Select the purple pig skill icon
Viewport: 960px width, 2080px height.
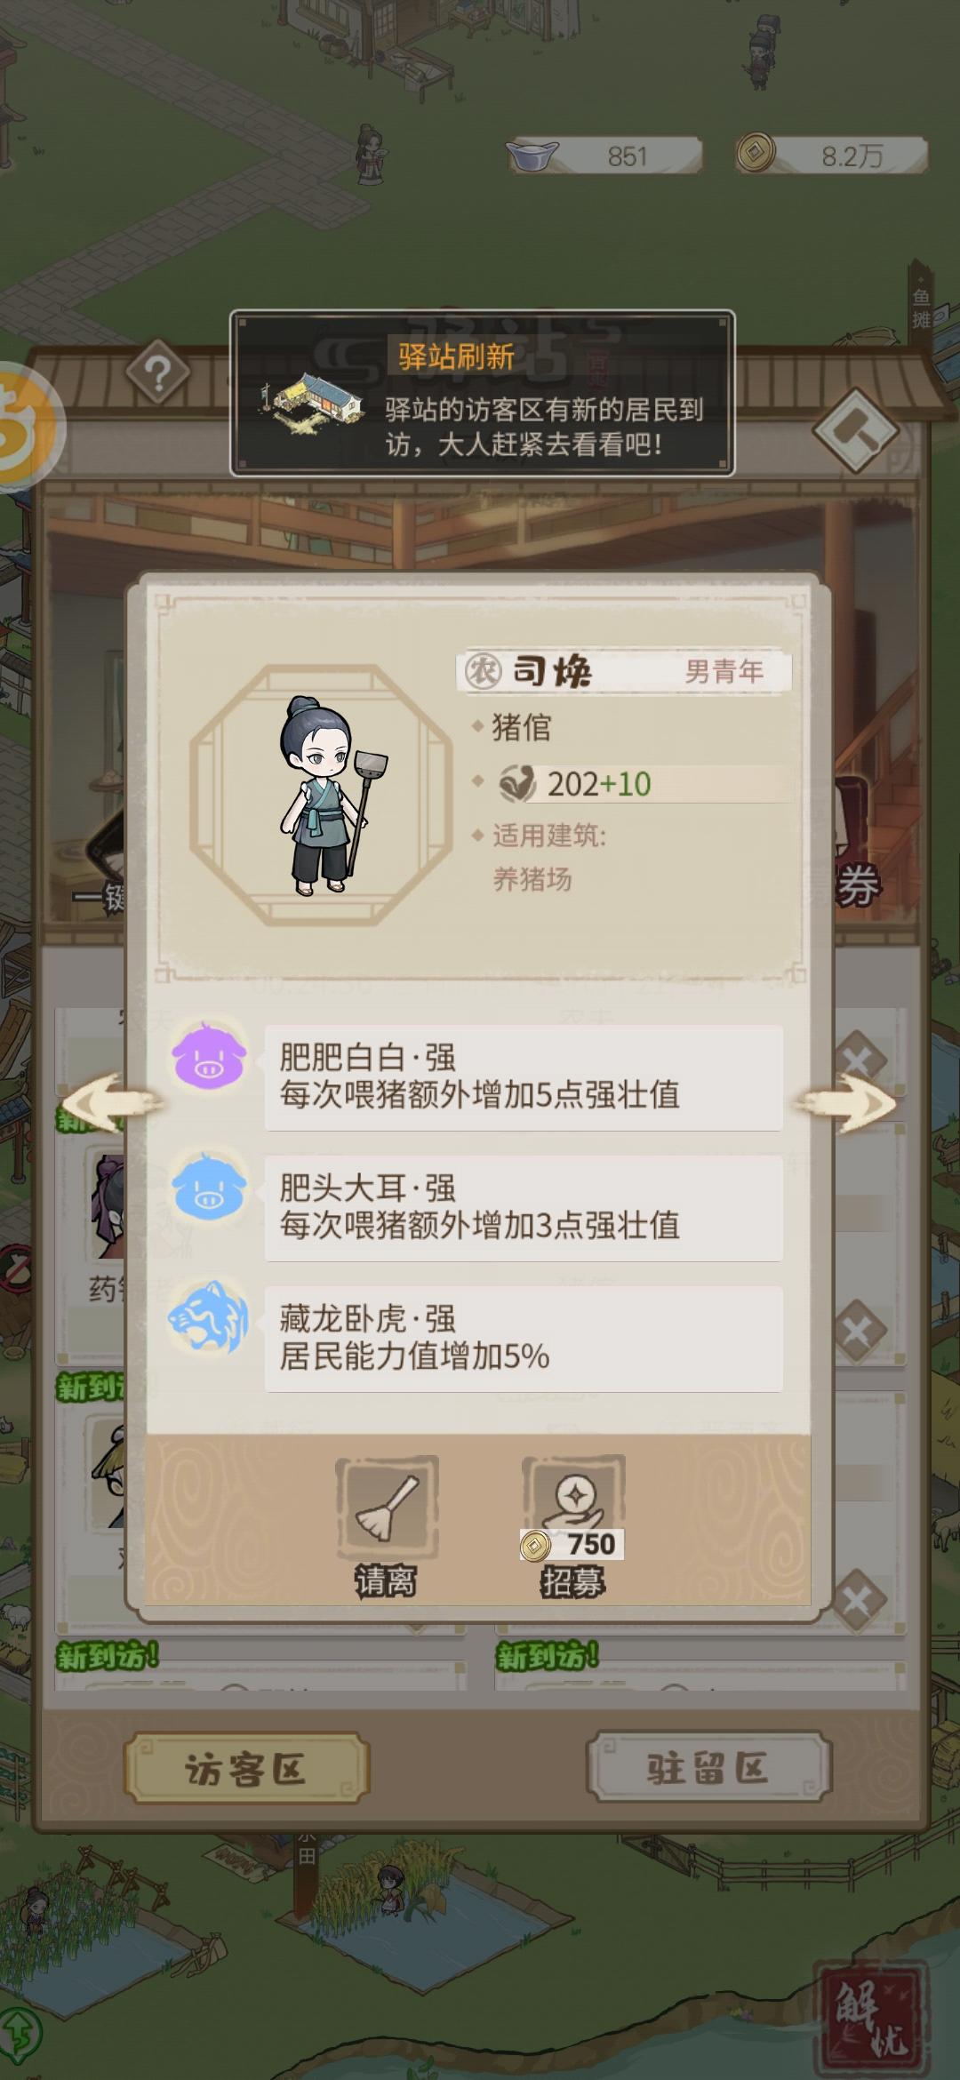(210, 1058)
